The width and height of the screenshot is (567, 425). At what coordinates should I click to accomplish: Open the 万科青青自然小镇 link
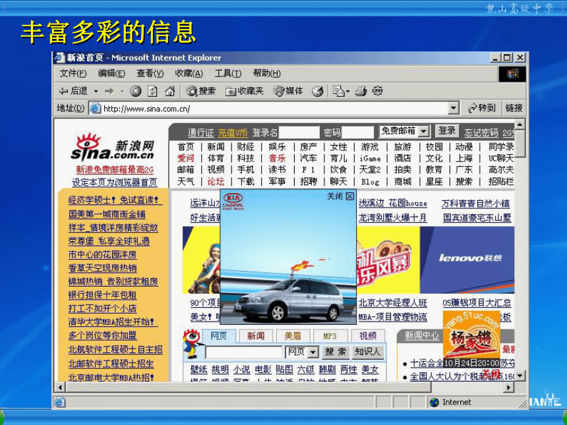475,204
